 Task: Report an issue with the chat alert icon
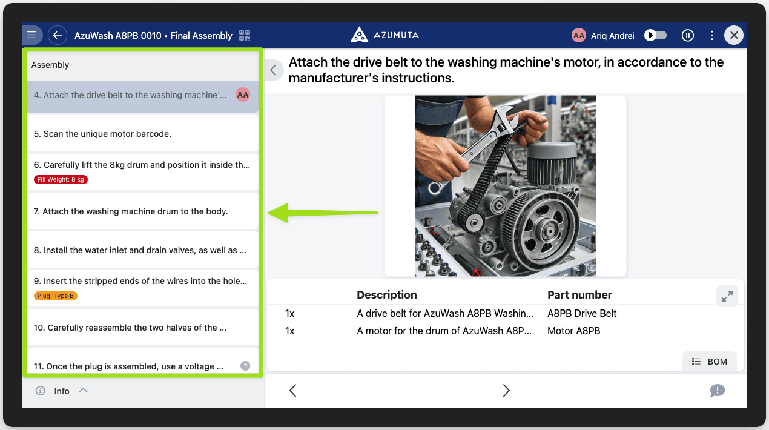click(x=717, y=391)
